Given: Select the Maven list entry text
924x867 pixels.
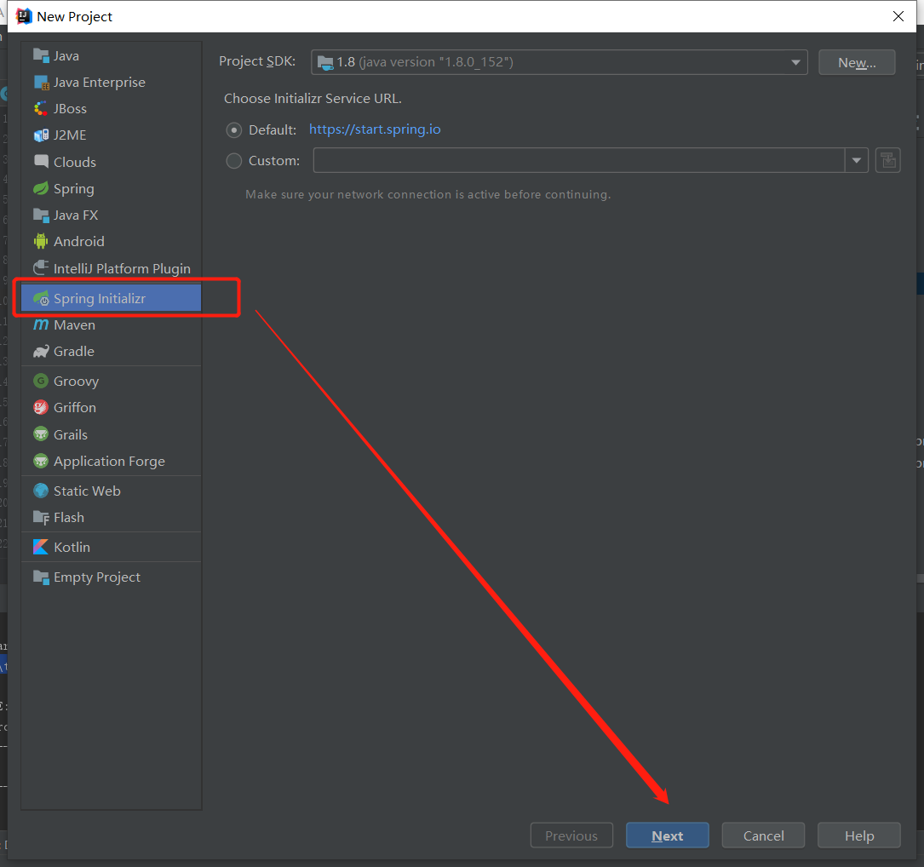Looking at the screenshot, I should pos(74,325).
